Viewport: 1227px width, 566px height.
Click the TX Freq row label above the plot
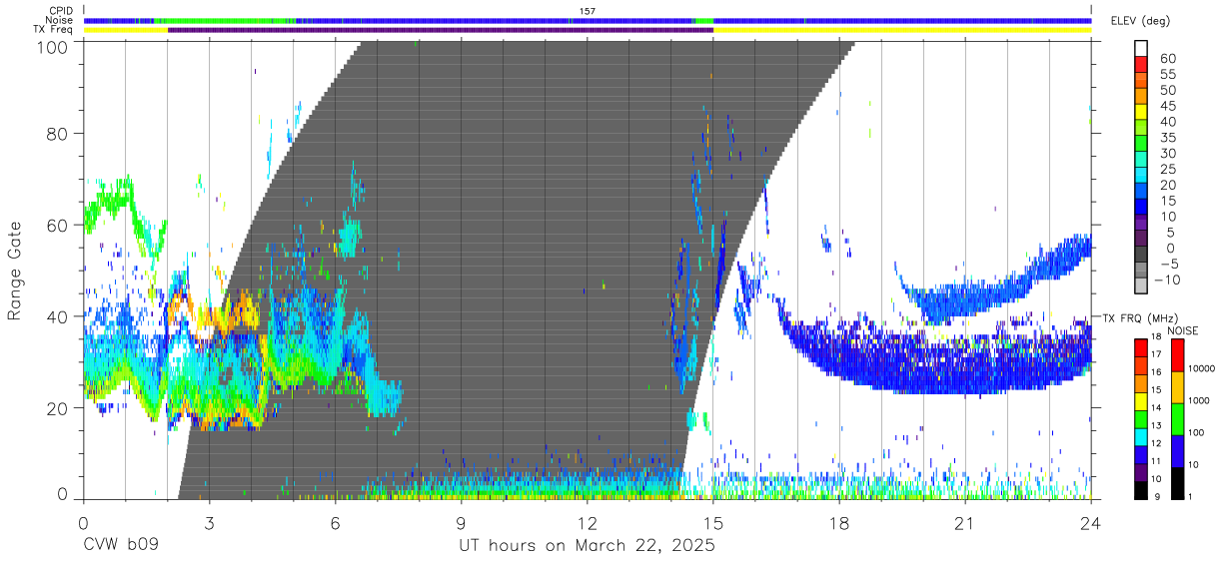(x=53, y=30)
